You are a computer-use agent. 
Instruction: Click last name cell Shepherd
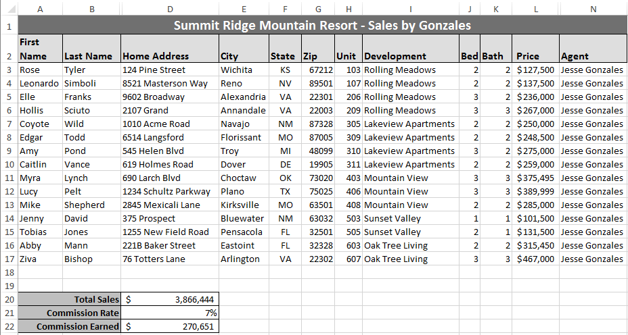coord(92,205)
